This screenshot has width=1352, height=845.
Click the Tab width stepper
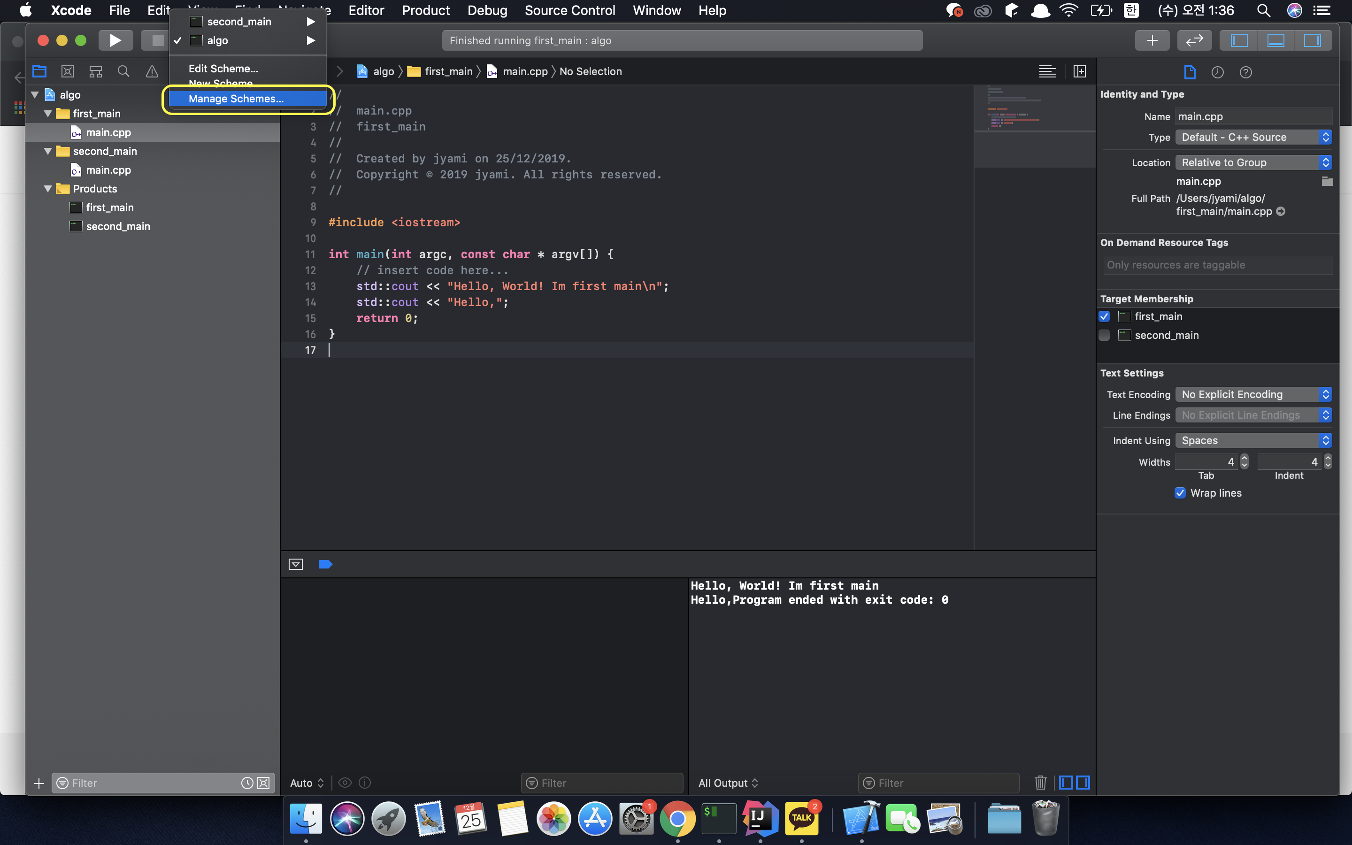[1244, 461]
